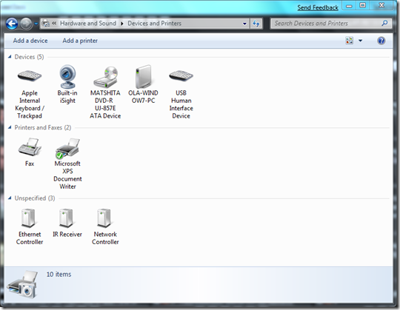Image resolution: width=400 pixels, height=310 pixels.
Task: Click the Change your view icon
Action: pos(349,41)
